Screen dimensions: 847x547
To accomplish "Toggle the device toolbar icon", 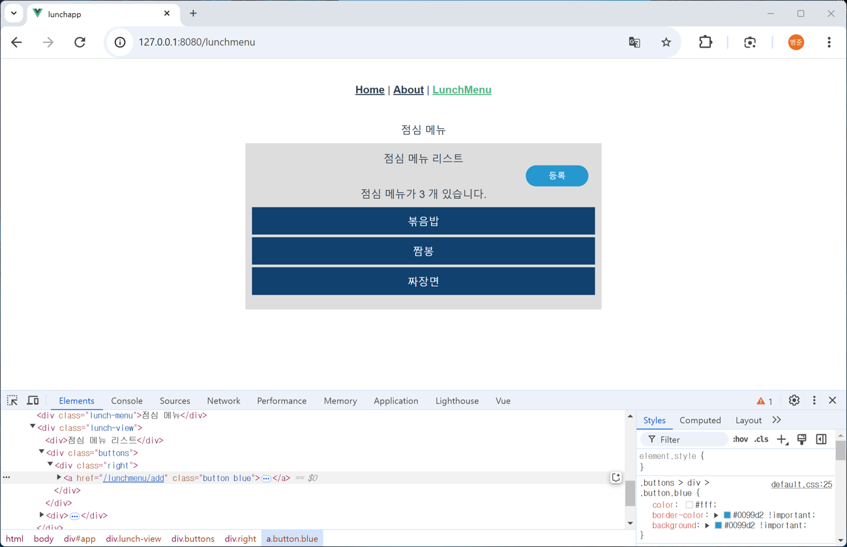I will [33, 400].
